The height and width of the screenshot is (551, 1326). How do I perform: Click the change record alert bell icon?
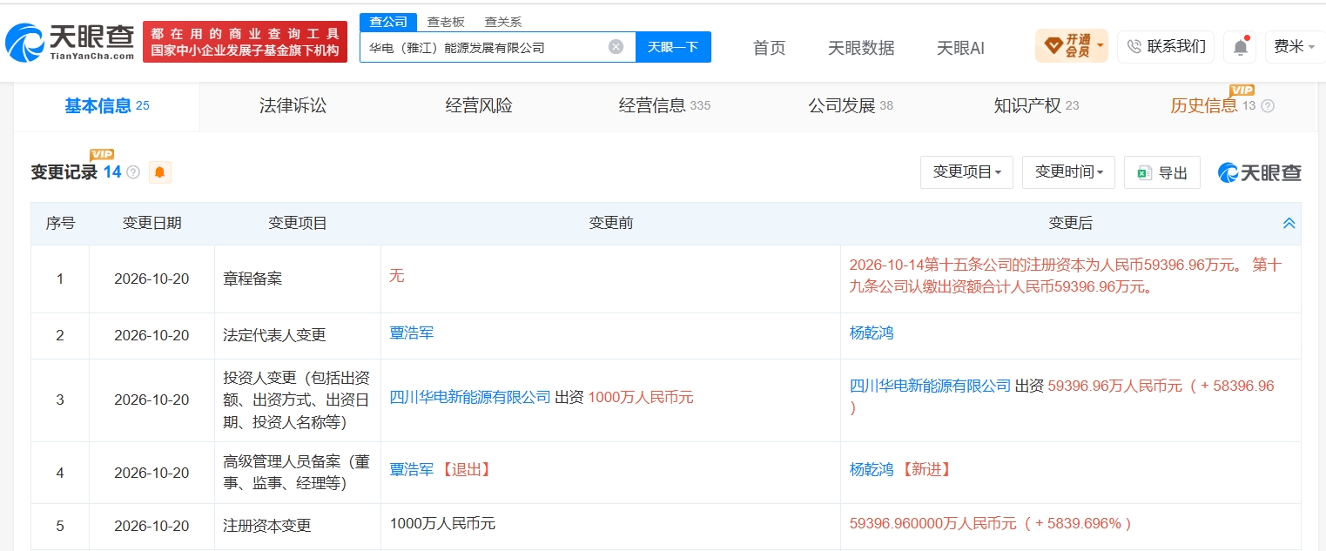coord(159,172)
